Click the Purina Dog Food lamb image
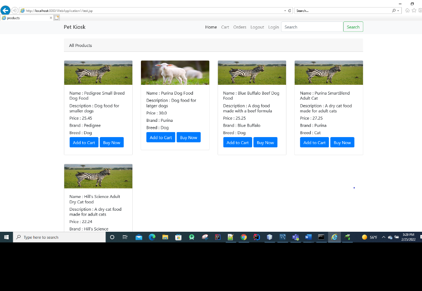422x291 pixels. pyautogui.click(x=175, y=72)
